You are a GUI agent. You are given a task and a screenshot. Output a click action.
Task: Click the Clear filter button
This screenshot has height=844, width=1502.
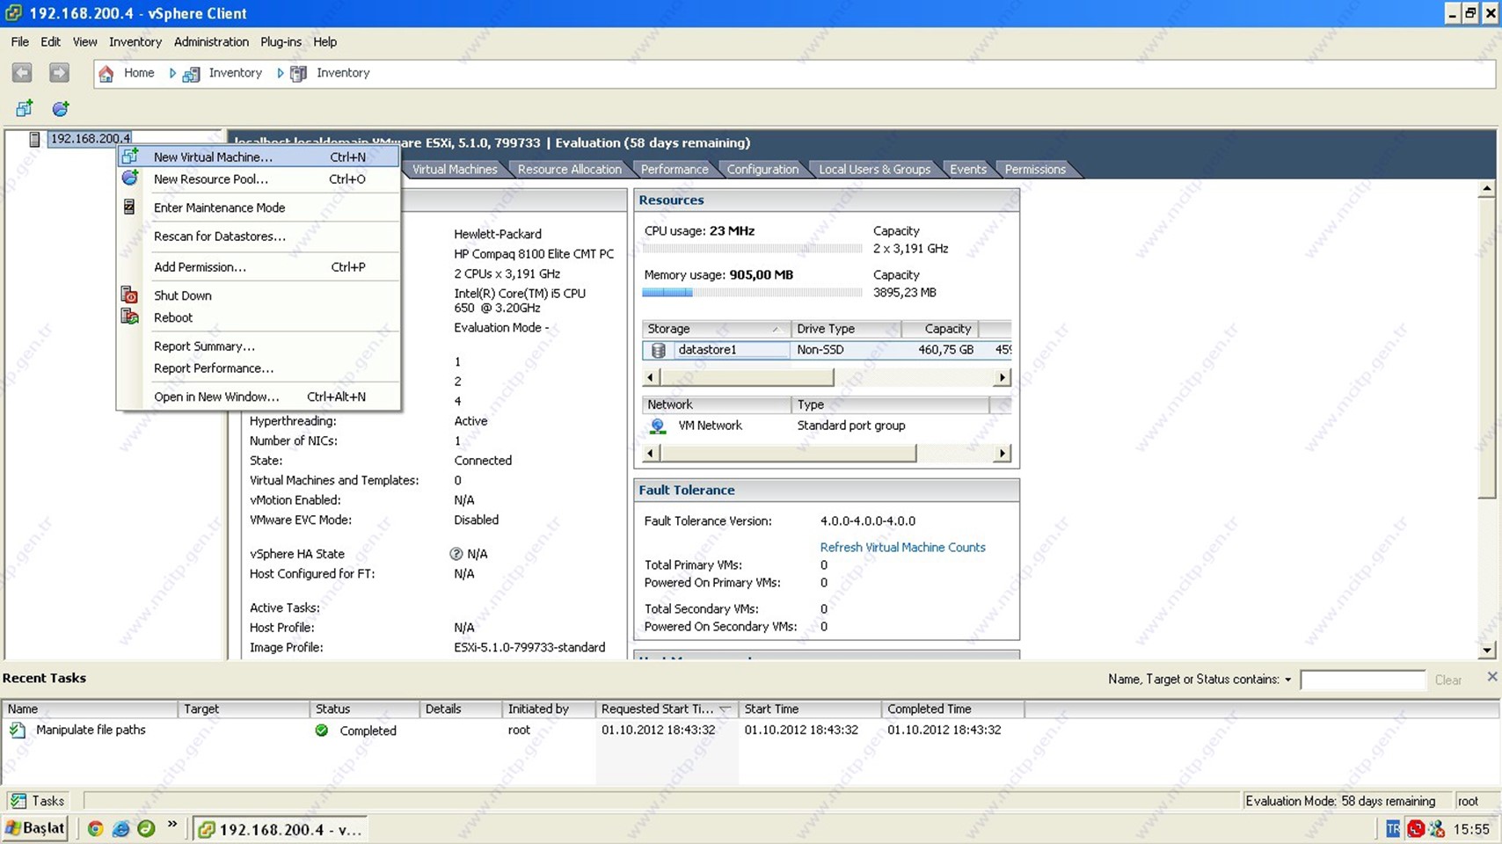(x=1447, y=680)
